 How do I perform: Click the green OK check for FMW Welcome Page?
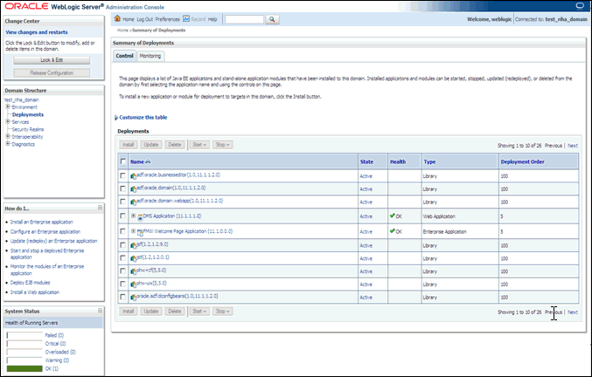(393, 231)
